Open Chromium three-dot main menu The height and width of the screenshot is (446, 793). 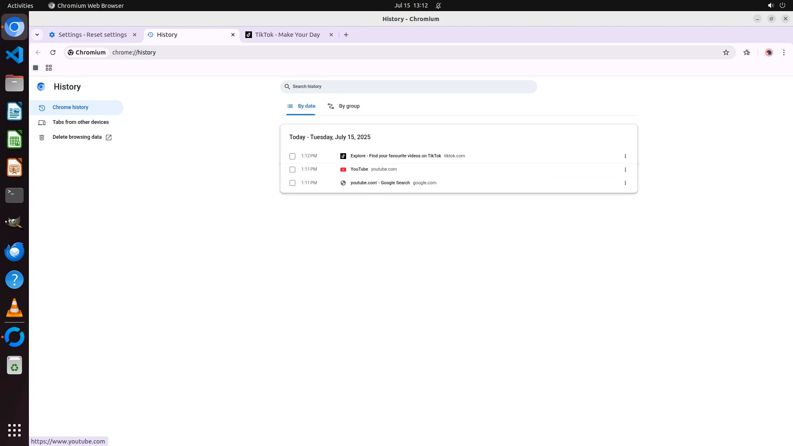(784, 52)
